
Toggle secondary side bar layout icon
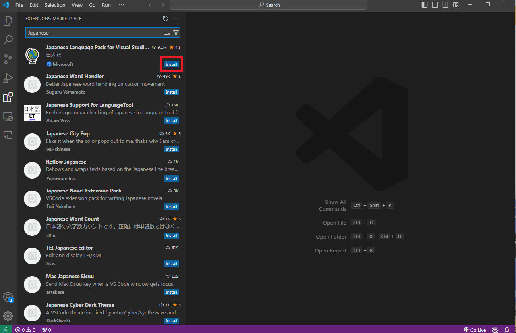(445, 5)
